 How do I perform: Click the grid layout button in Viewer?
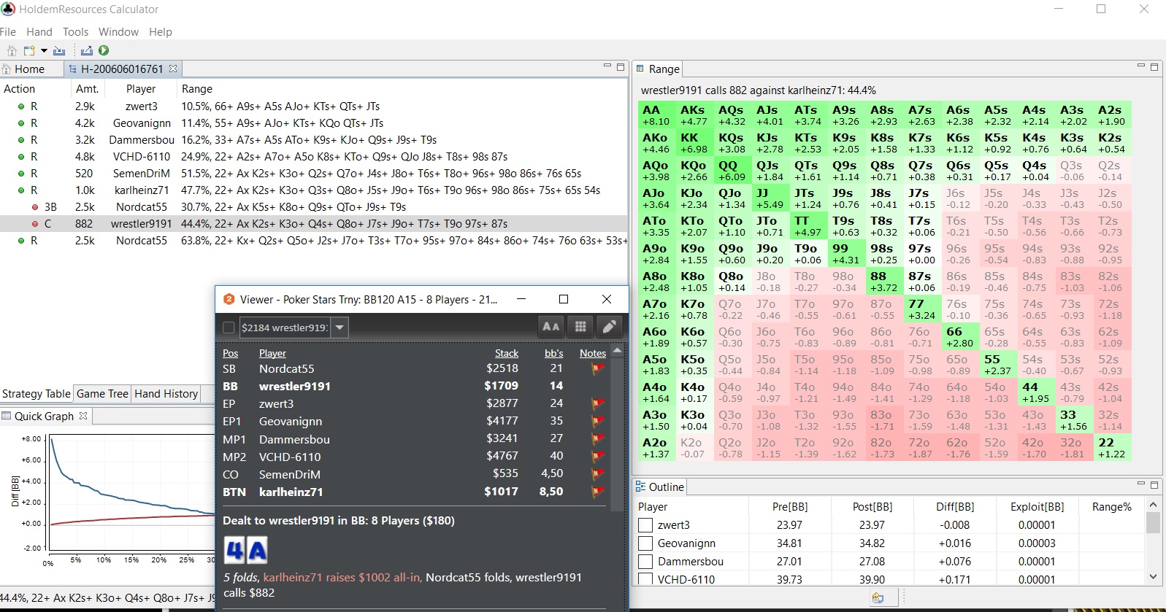point(580,327)
